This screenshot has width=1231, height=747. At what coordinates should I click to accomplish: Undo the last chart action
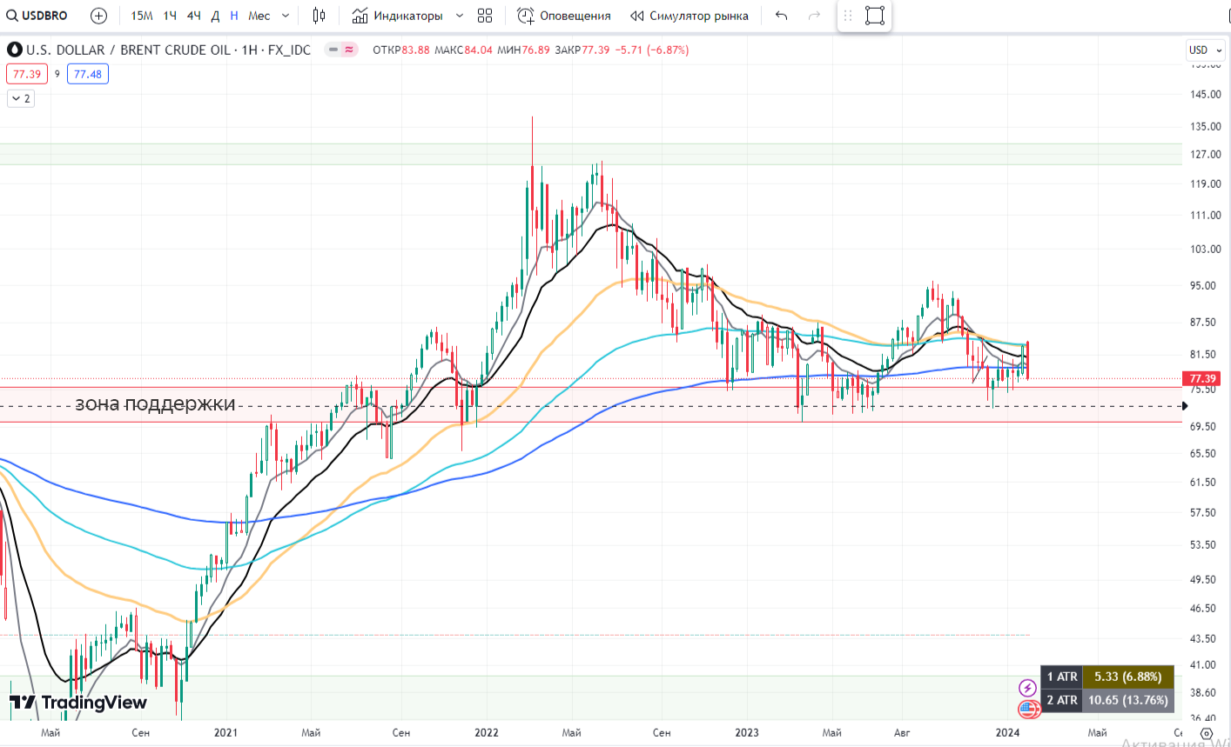click(x=782, y=16)
